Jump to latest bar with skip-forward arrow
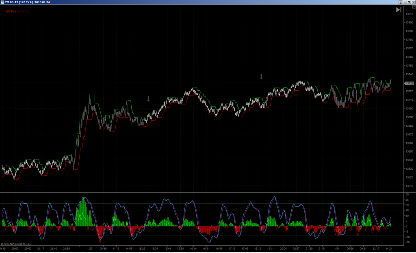This screenshot has width=416, height=253. pyautogui.click(x=399, y=10)
